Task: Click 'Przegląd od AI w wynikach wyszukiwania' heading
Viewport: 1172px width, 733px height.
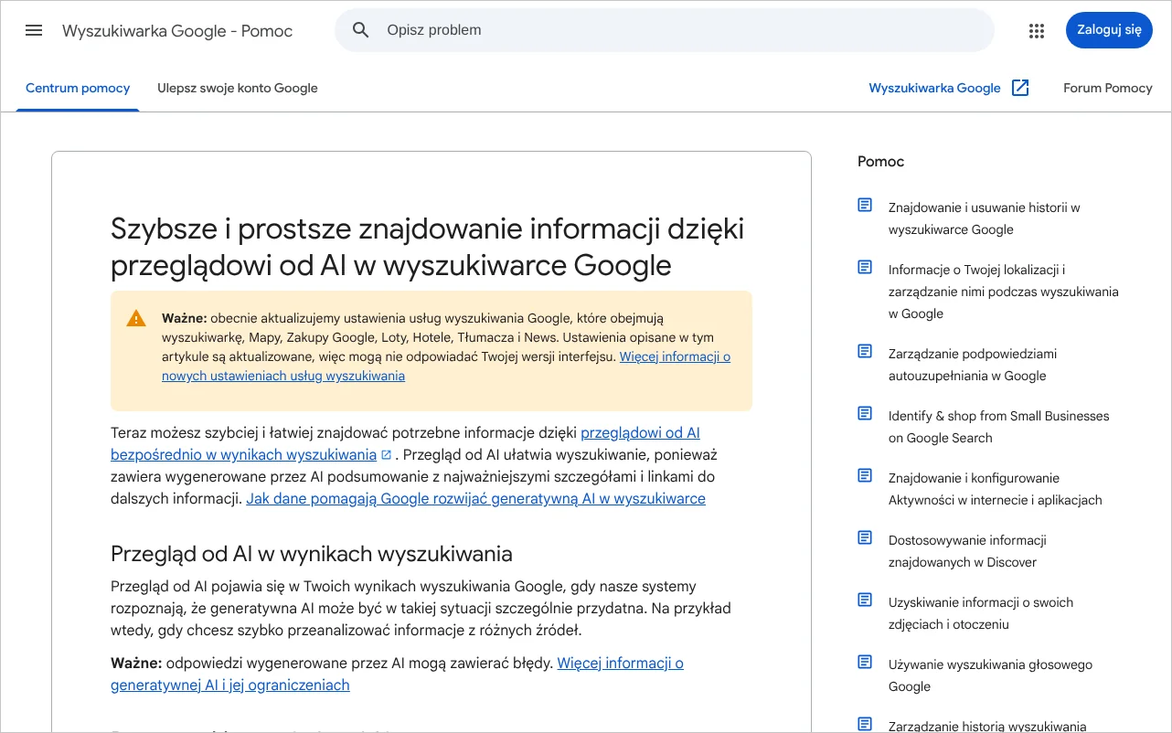Action: [x=311, y=554]
